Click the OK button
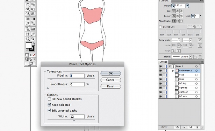This screenshot has height=131, width=215. tap(111, 73)
